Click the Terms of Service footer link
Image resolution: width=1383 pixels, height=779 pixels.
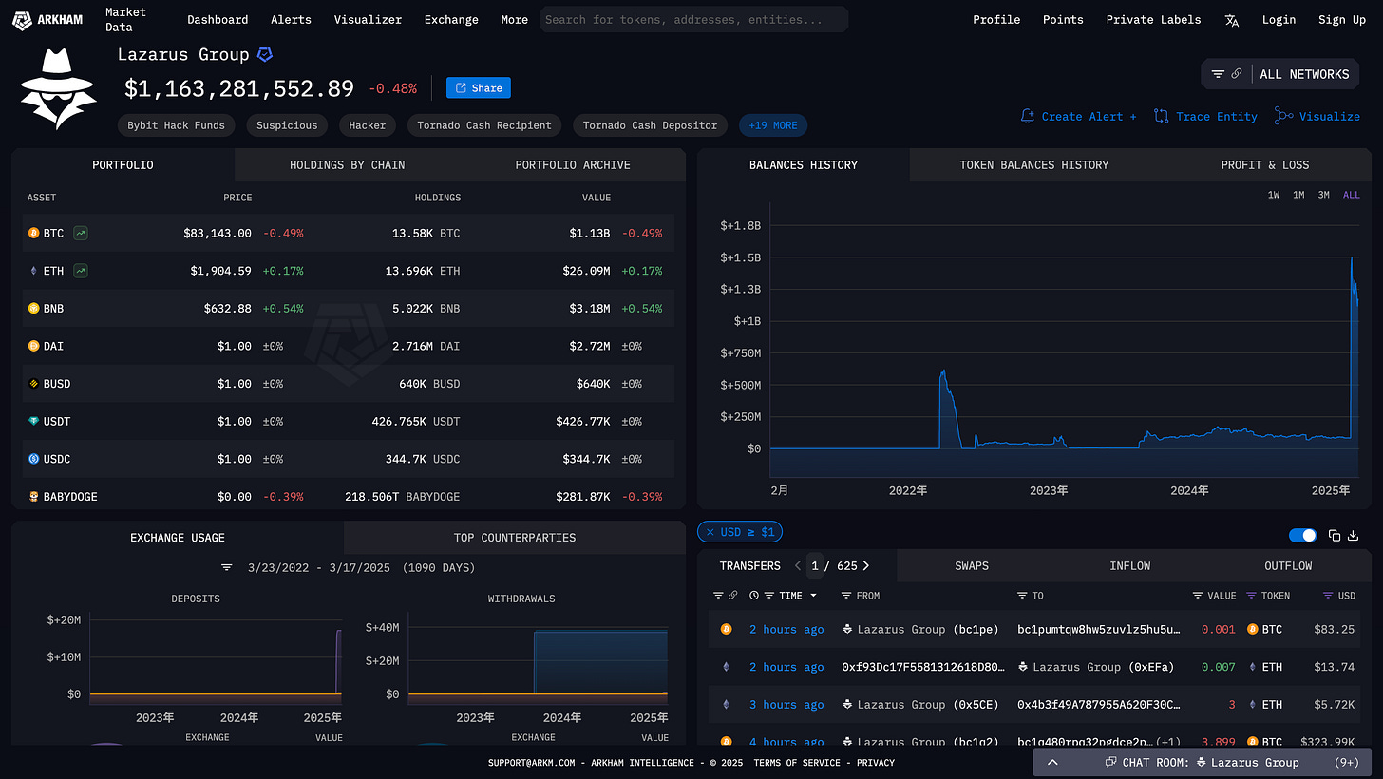pos(796,763)
